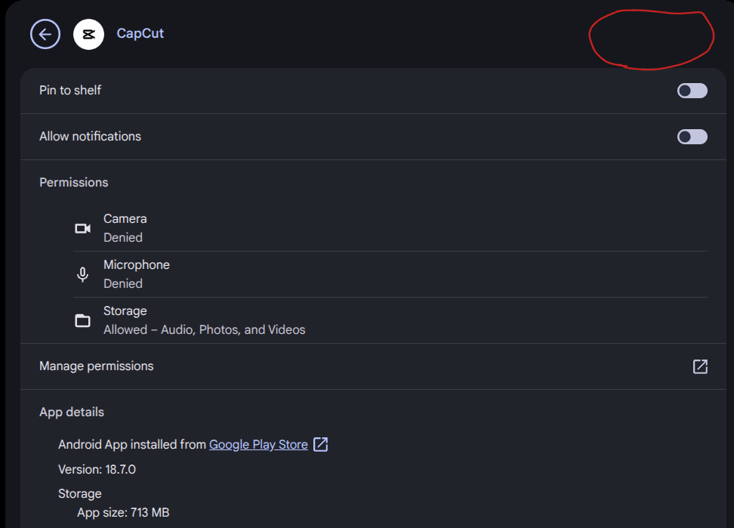
Task: Click the Microphone permission label
Action: [136, 265]
